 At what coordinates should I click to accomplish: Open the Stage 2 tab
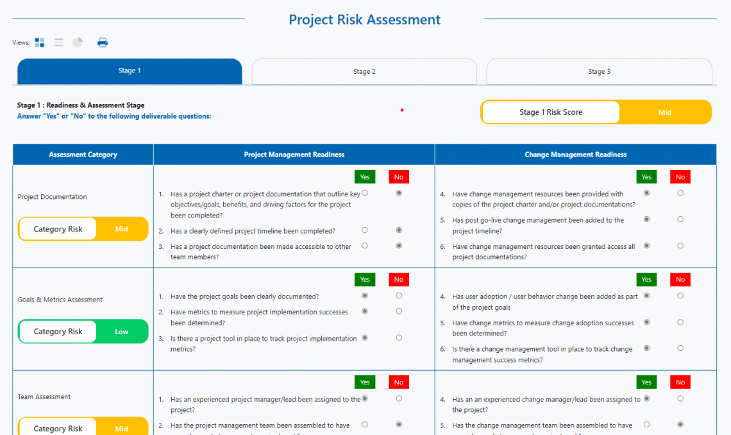pyautogui.click(x=364, y=71)
